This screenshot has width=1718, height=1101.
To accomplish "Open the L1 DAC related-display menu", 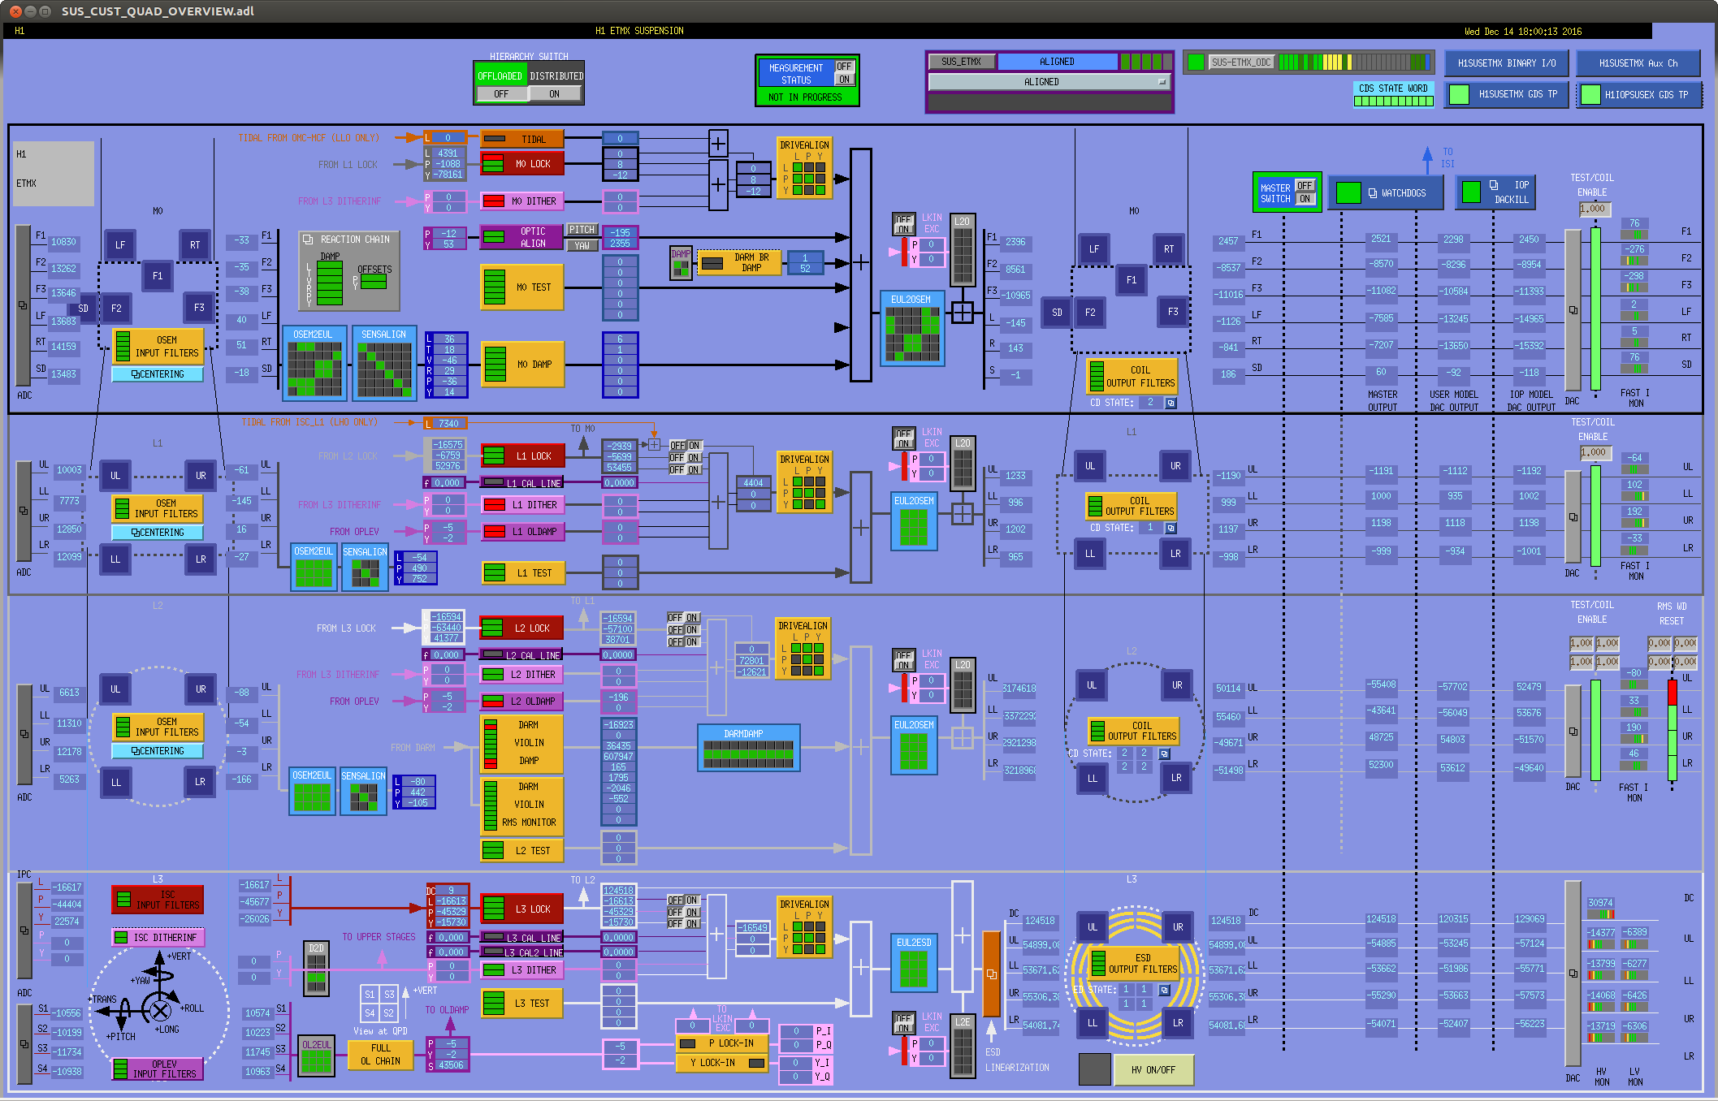I will (1573, 516).
